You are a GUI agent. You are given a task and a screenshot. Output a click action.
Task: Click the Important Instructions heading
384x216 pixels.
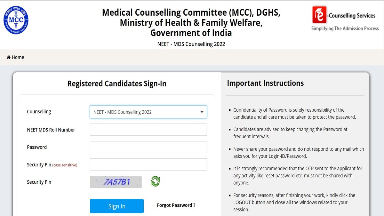tap(265, 83)
